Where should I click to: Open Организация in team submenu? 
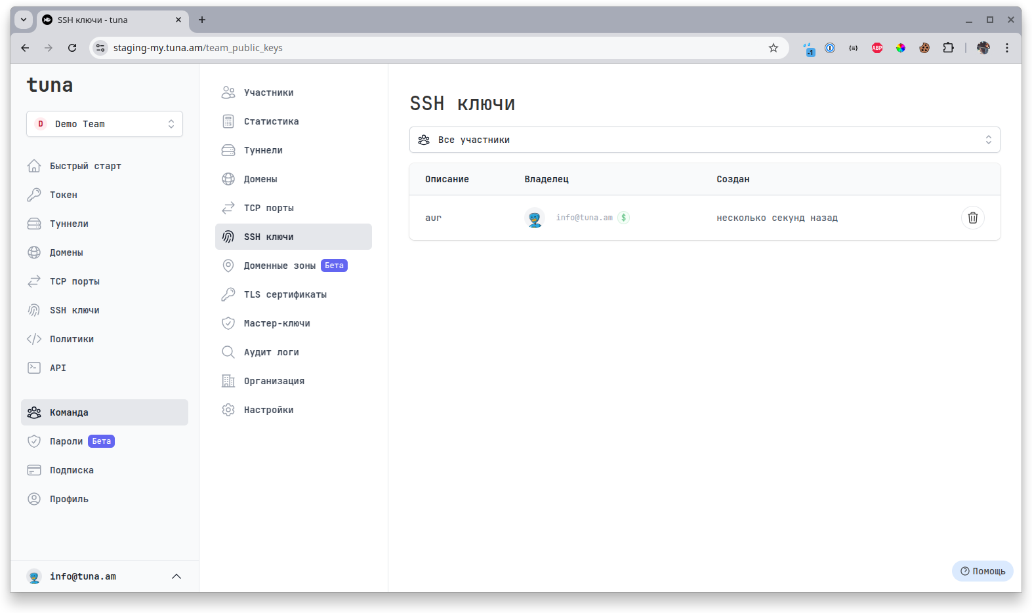click(x=293, y=381)
